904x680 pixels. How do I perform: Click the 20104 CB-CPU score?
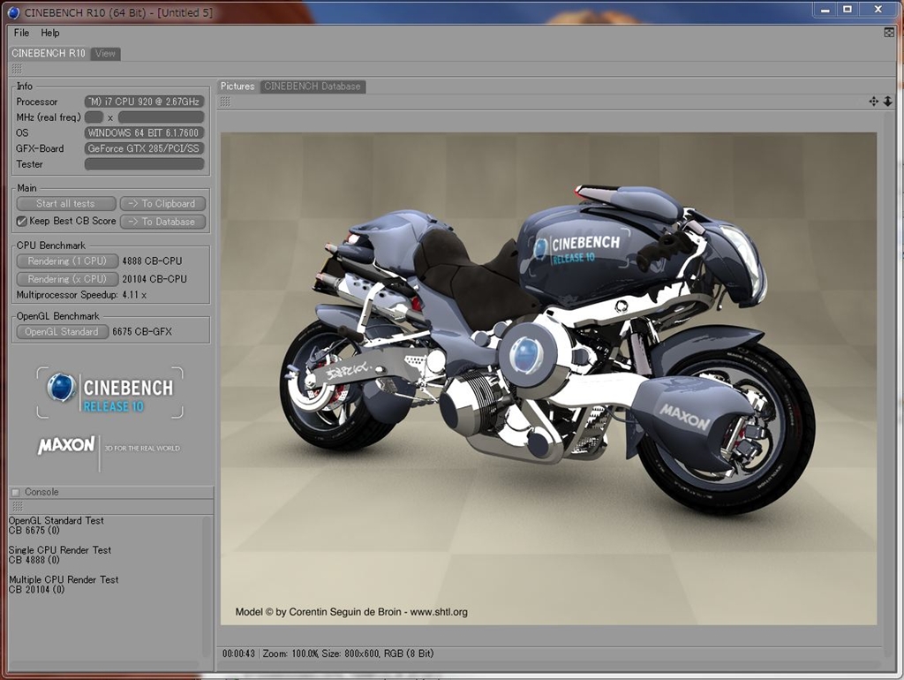[154, 279]
